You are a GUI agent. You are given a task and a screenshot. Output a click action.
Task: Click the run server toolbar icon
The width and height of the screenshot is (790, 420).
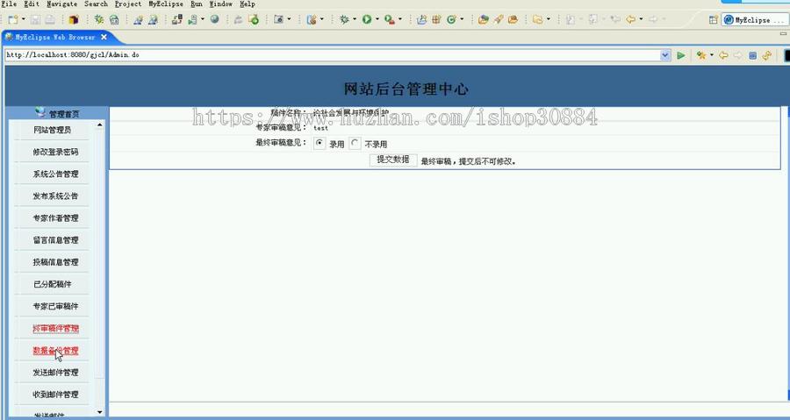tap(192, 19)
